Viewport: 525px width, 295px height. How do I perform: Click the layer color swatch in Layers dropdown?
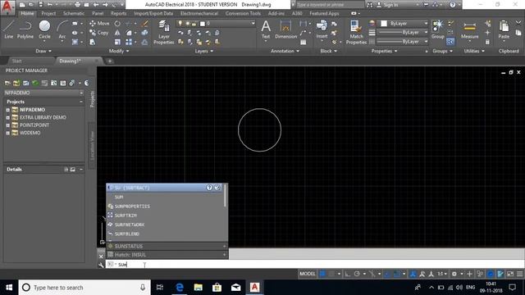(203, 24)
